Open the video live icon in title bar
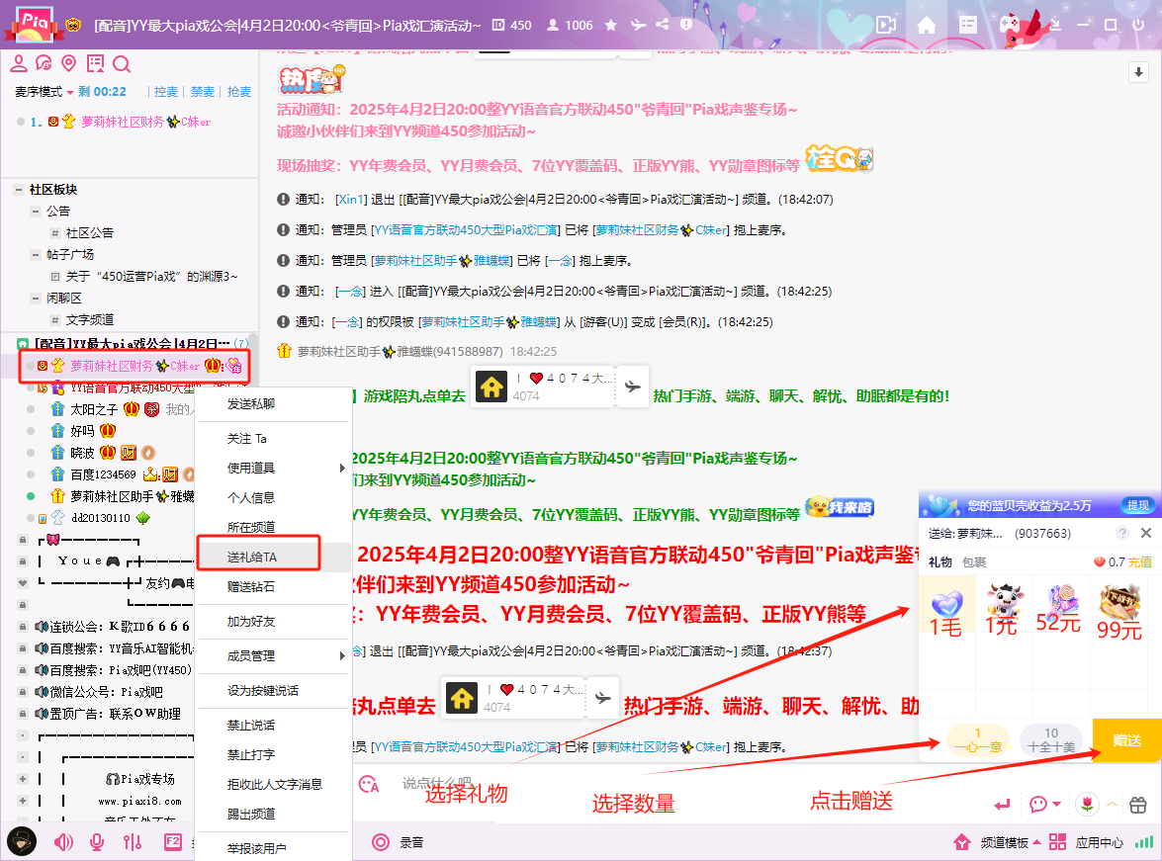The width and height of the screenshot is (1162, 861). [885, 25]
